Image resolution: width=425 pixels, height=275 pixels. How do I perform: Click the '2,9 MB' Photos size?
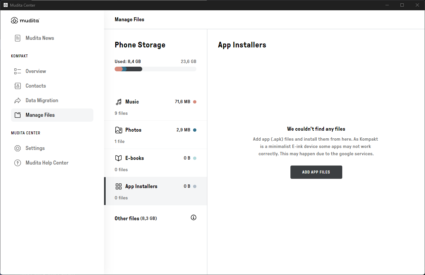(183, 130)
